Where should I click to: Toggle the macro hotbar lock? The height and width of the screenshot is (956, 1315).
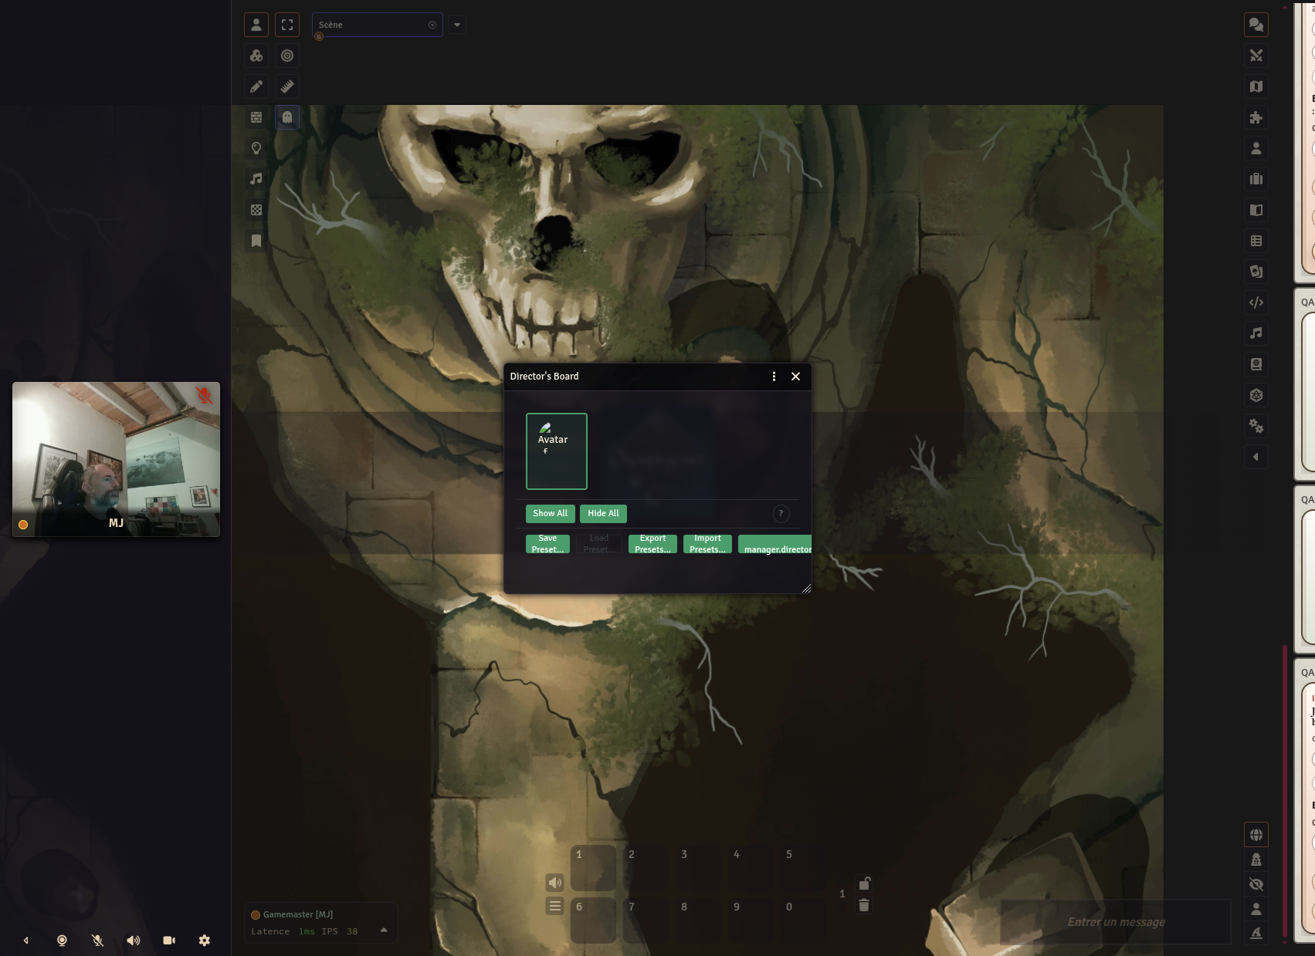pyautogui.click(x=864, y=883)
